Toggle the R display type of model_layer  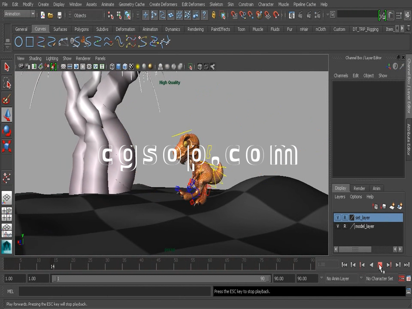pos(345,226)
